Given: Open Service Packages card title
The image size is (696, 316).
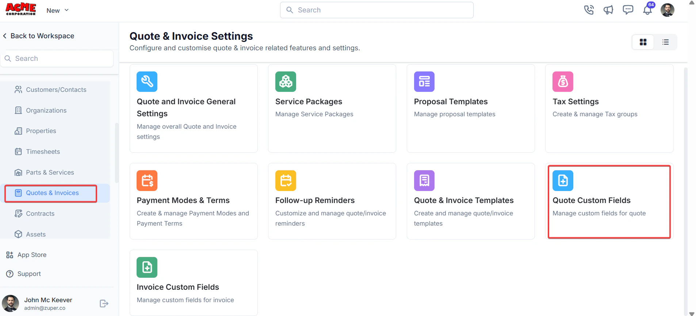Looking at the screenshot, I should pos(309,102).
